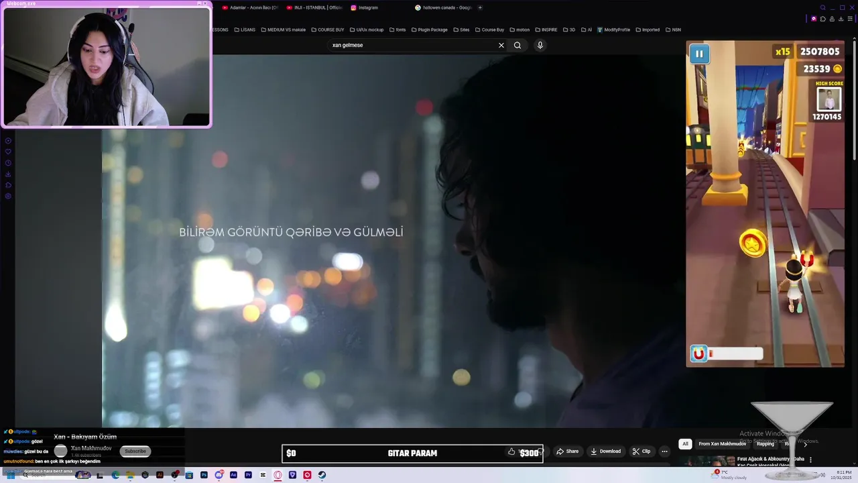
Task: Pause the Subway Surfers game
Action: pos(699,54)
